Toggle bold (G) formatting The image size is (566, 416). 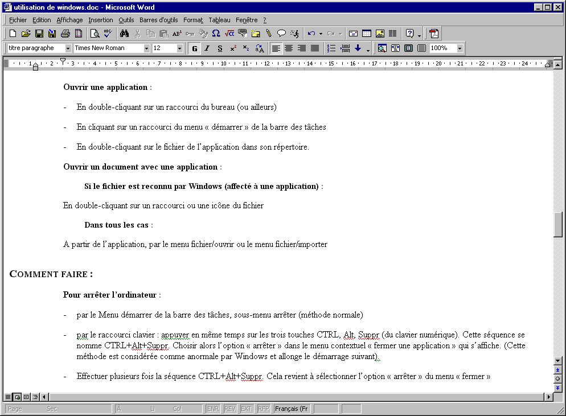point(195,48)
